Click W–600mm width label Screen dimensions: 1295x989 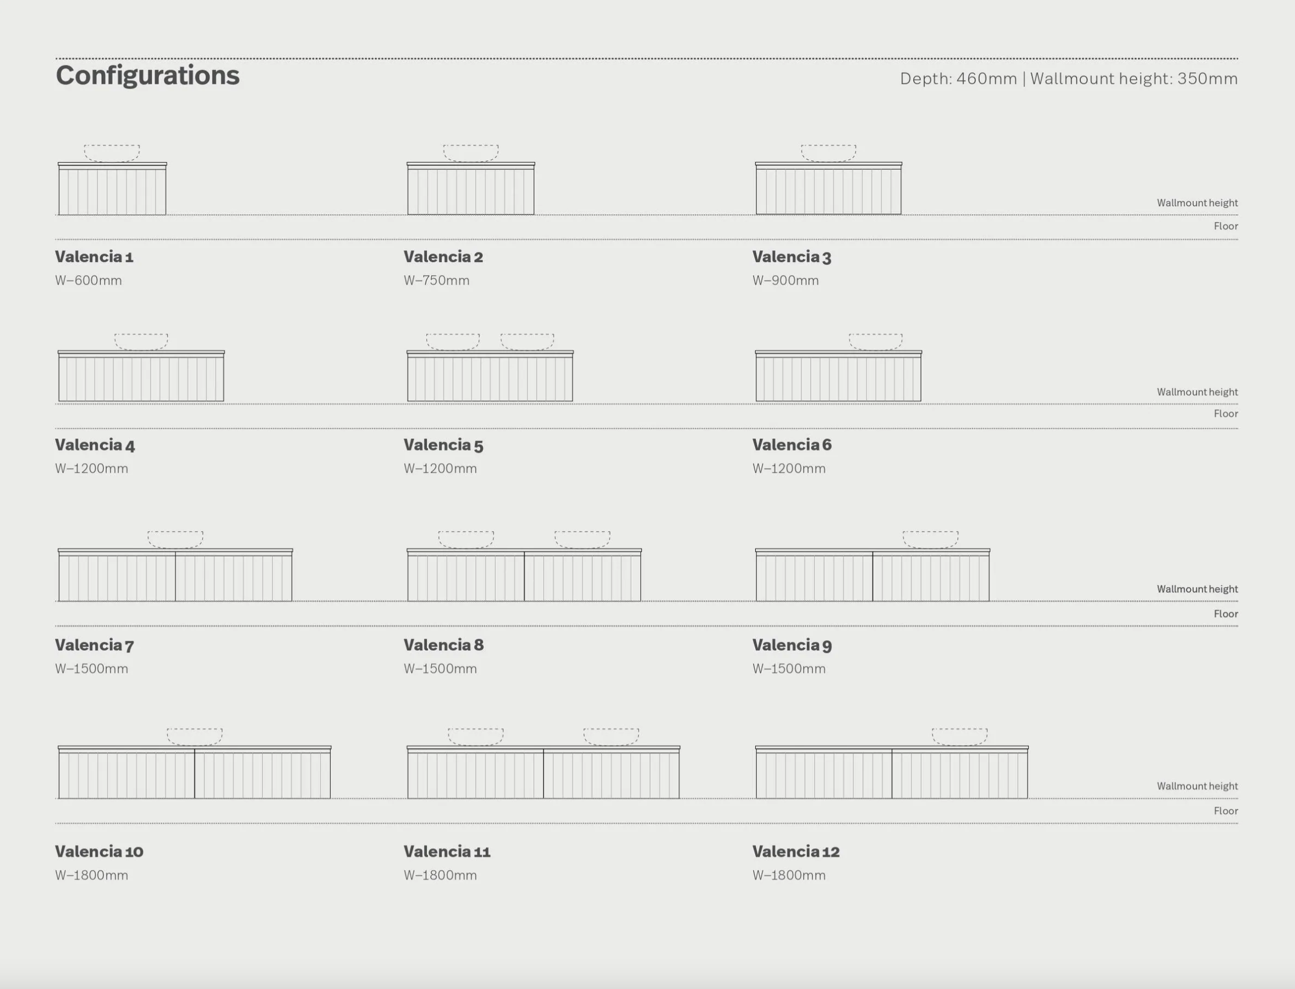click(x=88, y=281)
